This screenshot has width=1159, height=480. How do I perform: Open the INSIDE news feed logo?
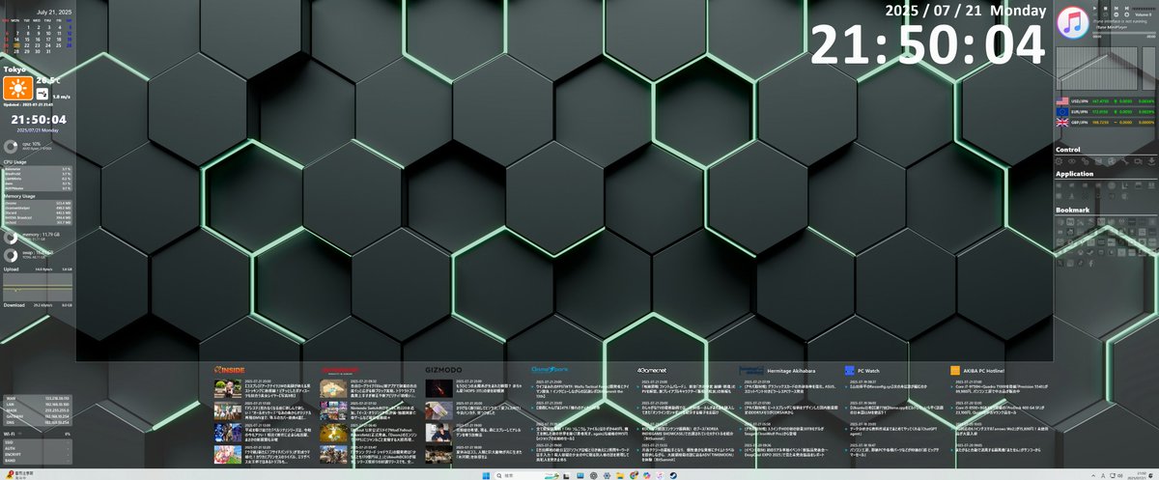(229, 369)
